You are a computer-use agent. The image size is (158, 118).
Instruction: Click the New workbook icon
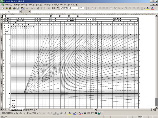pyautogui.click(x=2, y=8)
